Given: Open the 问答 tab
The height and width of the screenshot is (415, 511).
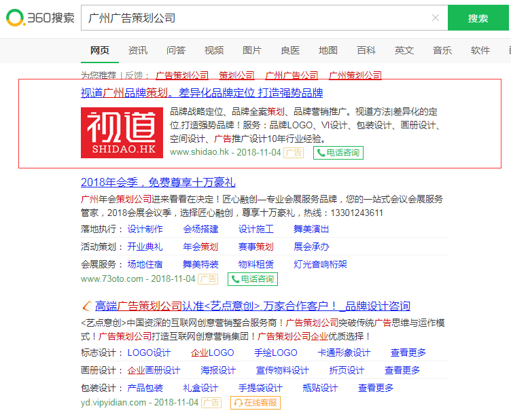Looking at the screenshot, I should coord(176,50).
